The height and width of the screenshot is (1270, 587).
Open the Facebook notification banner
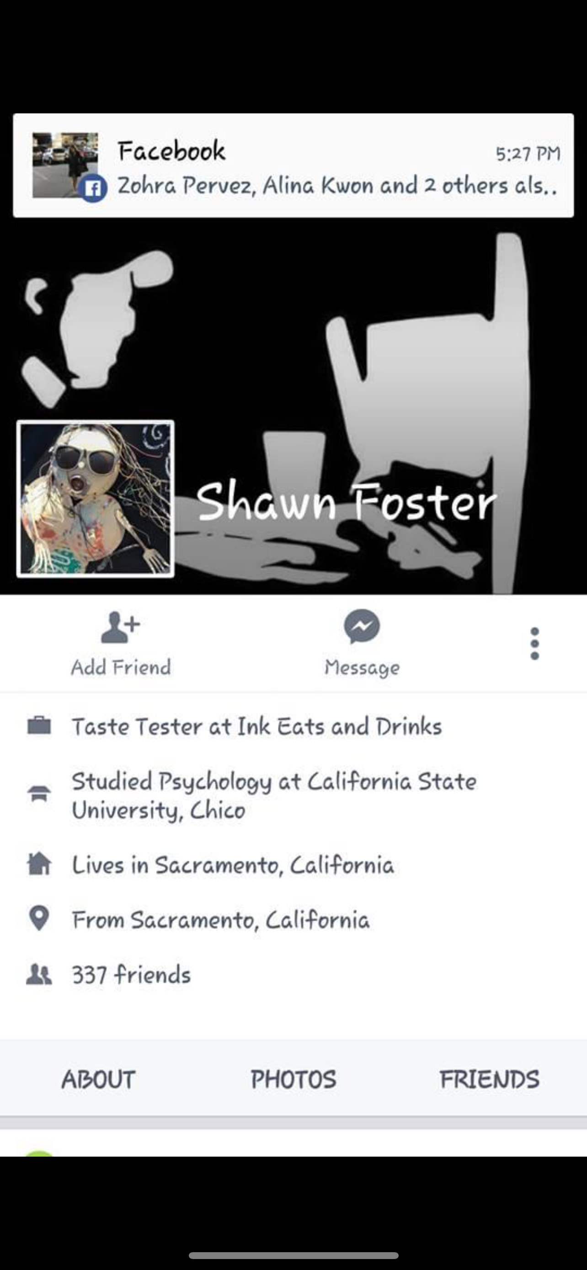point(293,165)
